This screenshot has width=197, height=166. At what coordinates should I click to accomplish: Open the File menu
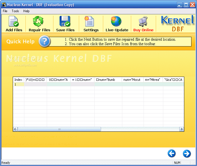click(x=5, y=11)
